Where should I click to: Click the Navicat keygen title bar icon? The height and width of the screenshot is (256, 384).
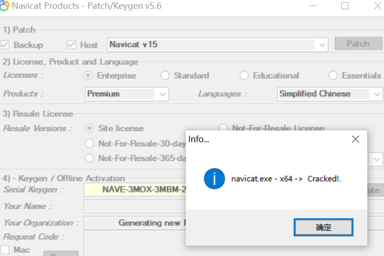(x=5, y=6)
